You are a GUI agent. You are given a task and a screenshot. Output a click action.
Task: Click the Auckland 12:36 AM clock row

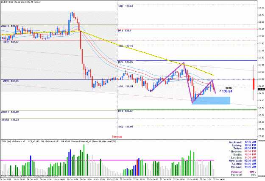tap(243, 142)
